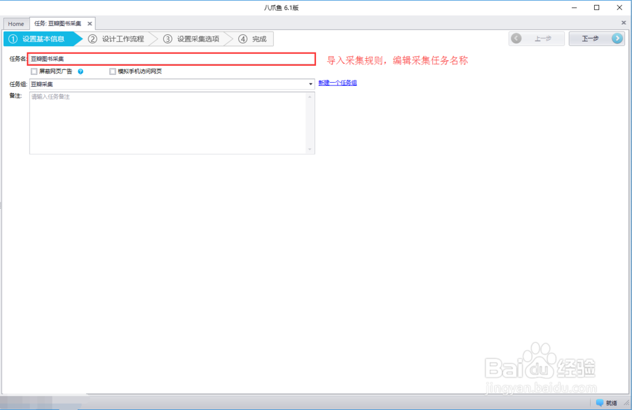Click the gray back arrow icon
632x410 pixels.
[516, 39]
